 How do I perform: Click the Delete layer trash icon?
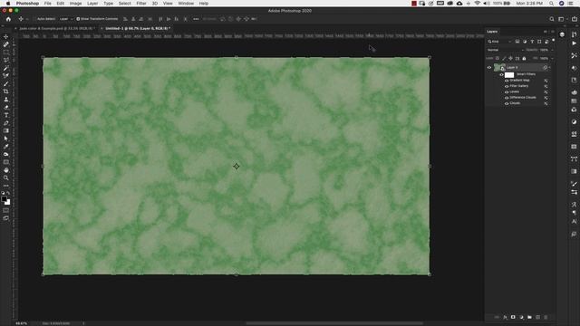point(546,317)
